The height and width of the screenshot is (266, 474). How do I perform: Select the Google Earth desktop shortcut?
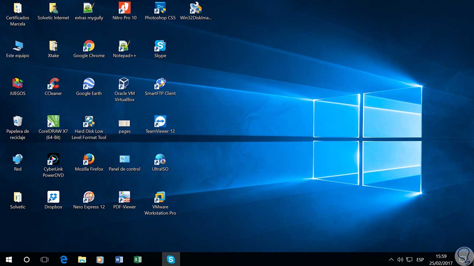point(89,87)
